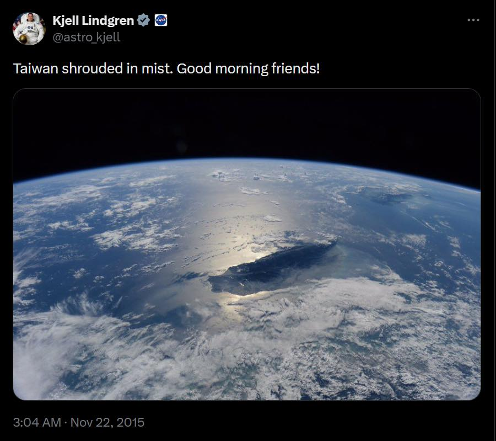Viewport: 496px width, 441px height.
Task: Open the three-dot more options menu
Action: pyautogui.click(x=473, y=20)
